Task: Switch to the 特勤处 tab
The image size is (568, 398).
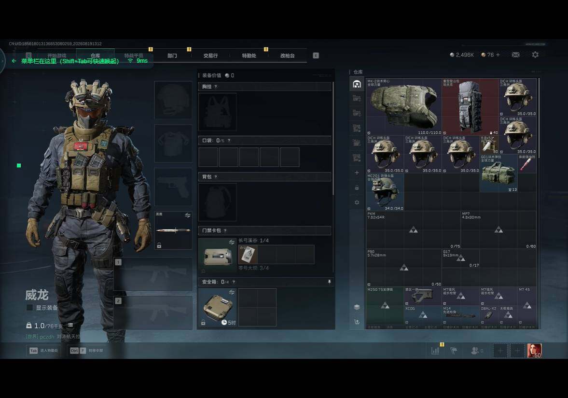Action: click(x=249, y=56)
